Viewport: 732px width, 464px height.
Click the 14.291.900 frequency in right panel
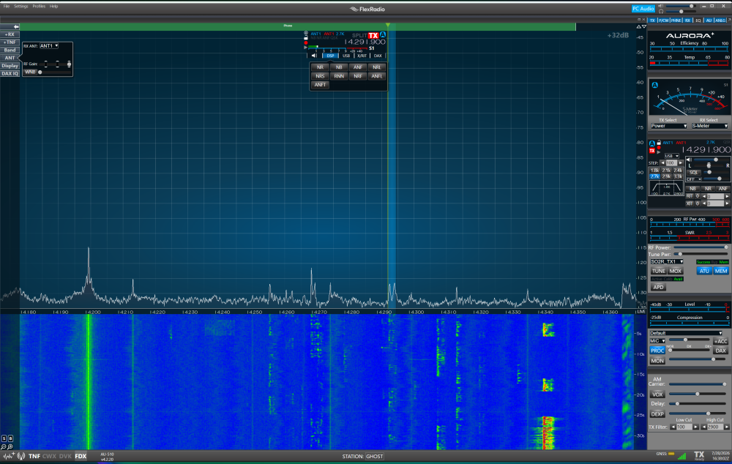pos(706,149)
